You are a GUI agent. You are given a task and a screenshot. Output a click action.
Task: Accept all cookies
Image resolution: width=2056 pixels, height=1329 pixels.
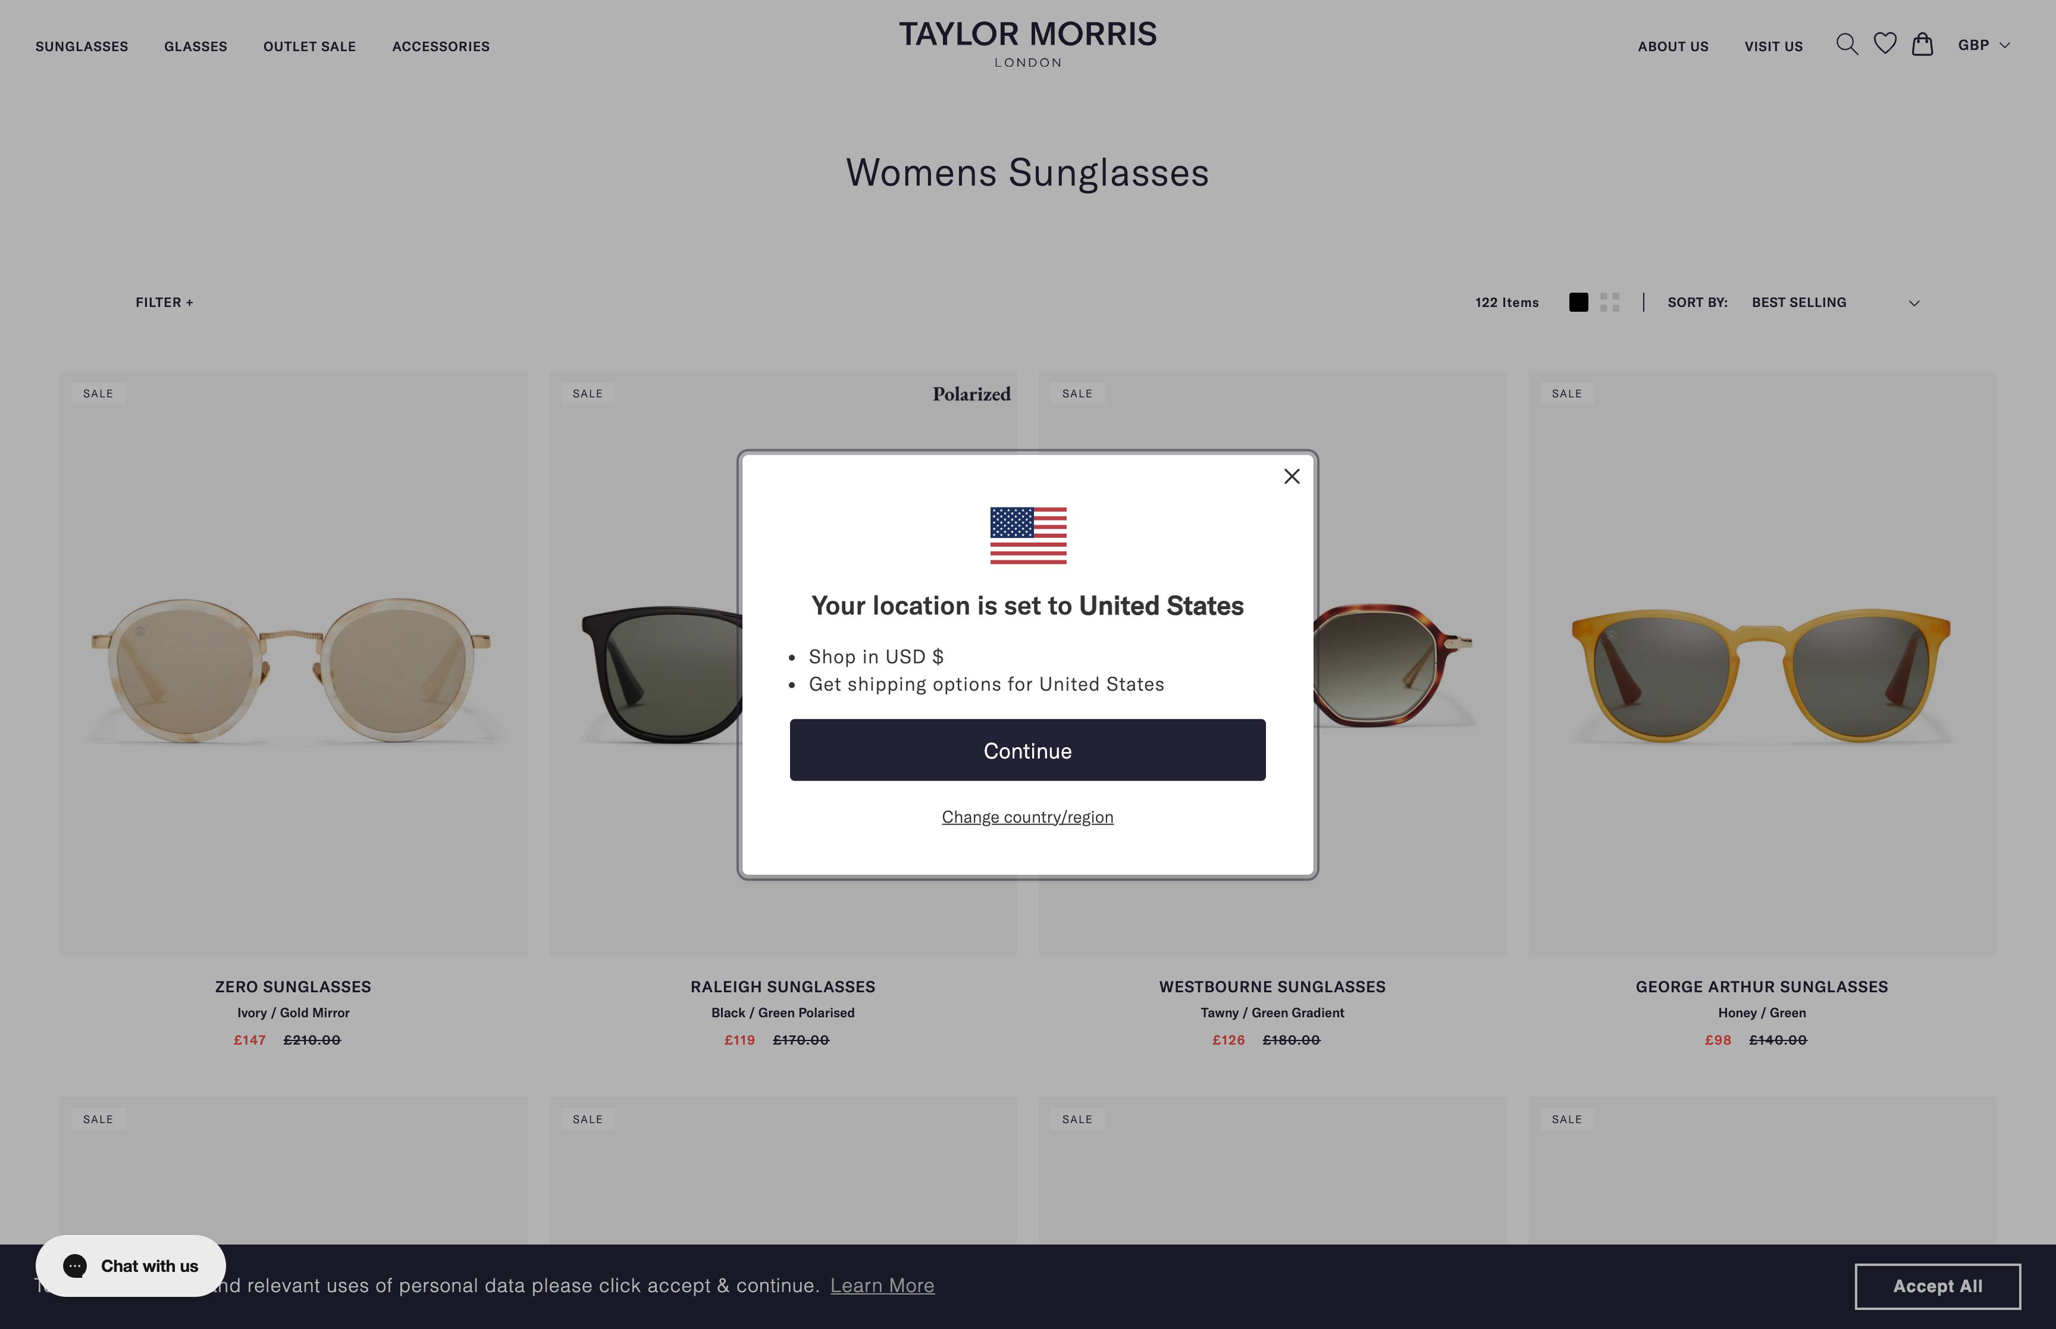tap(1937, 1286)
